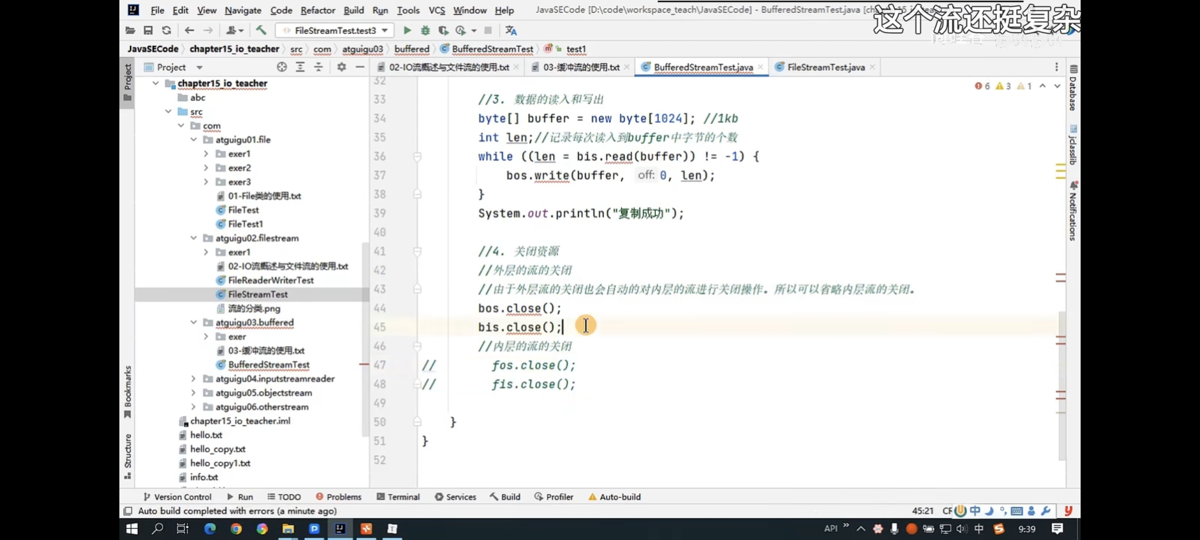1200x540 pixels.
Task: Click the Sync/reload icon in toolbar
Action: coord(166,31)
